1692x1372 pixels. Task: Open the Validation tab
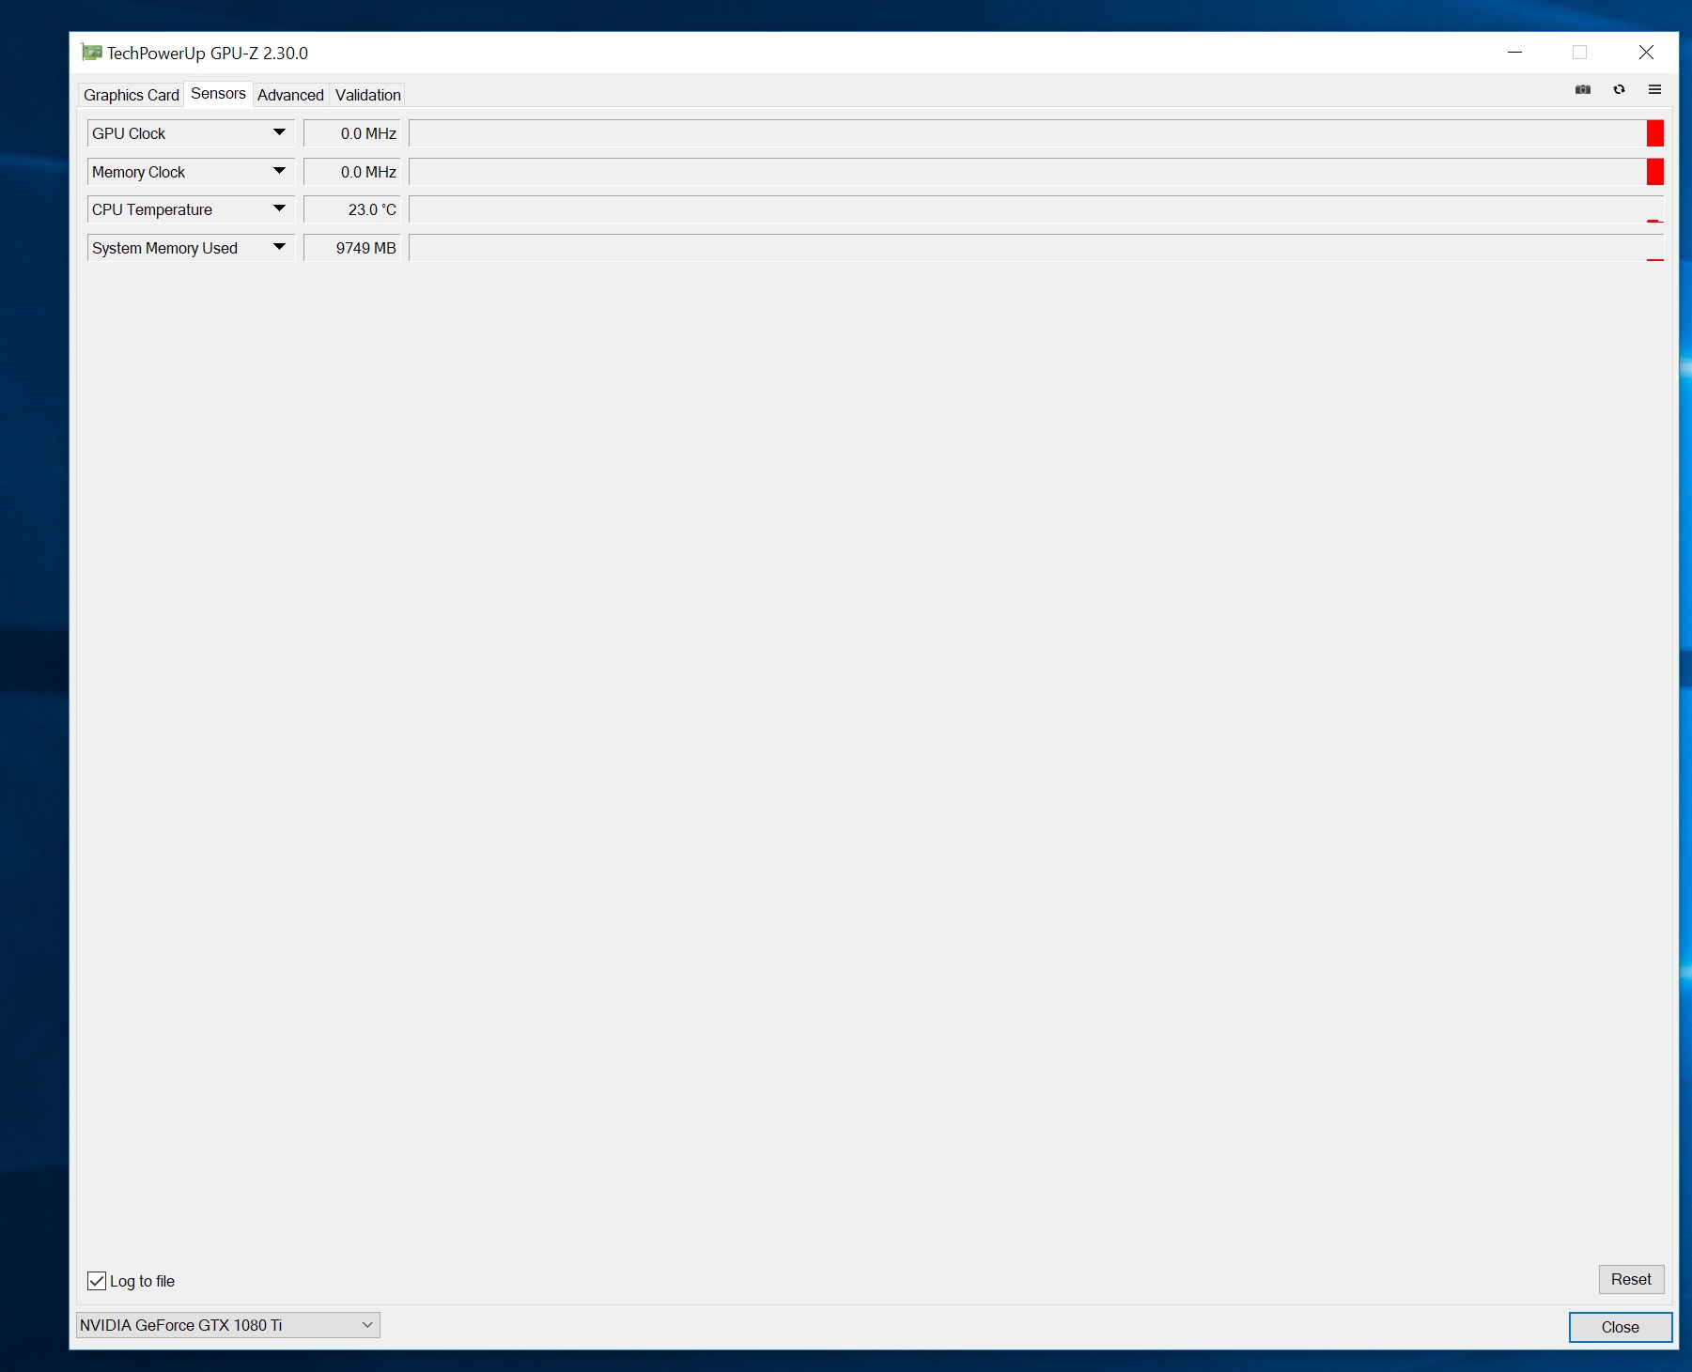[x=368, y=95]
